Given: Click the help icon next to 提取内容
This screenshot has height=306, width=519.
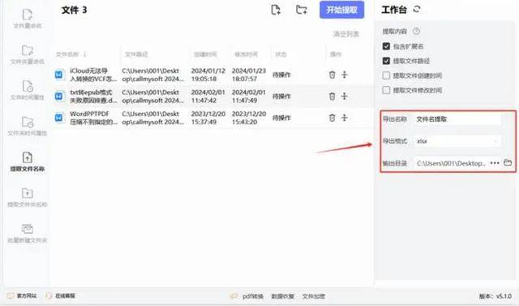Looking at the screenshot, I should (416, 32).
